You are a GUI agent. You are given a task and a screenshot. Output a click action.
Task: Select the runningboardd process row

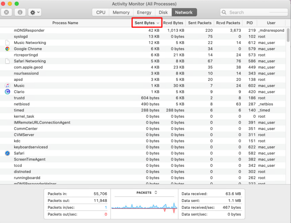(x=143, y=178)
